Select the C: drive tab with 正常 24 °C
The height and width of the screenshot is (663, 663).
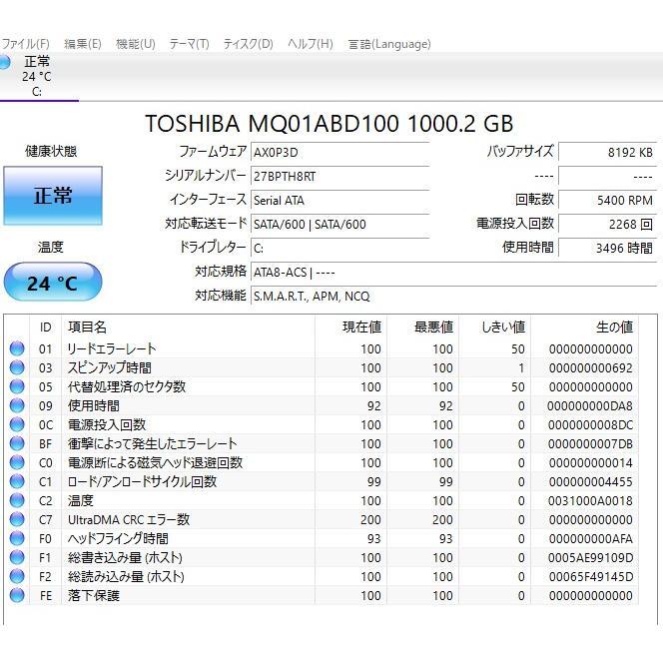click(38, 76)
